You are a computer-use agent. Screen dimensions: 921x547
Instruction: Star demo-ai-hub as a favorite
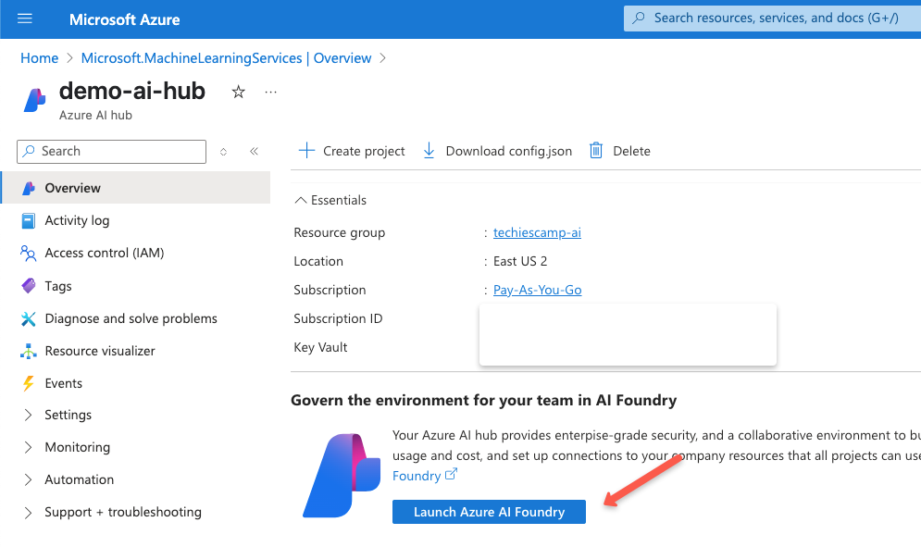pos(238,92)
